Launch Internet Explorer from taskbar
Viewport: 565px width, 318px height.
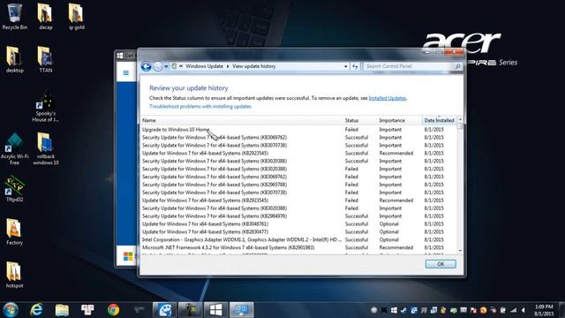(36, 310)
